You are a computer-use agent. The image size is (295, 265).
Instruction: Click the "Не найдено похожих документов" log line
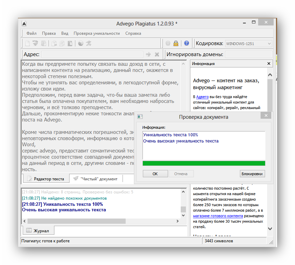[64, 198]
